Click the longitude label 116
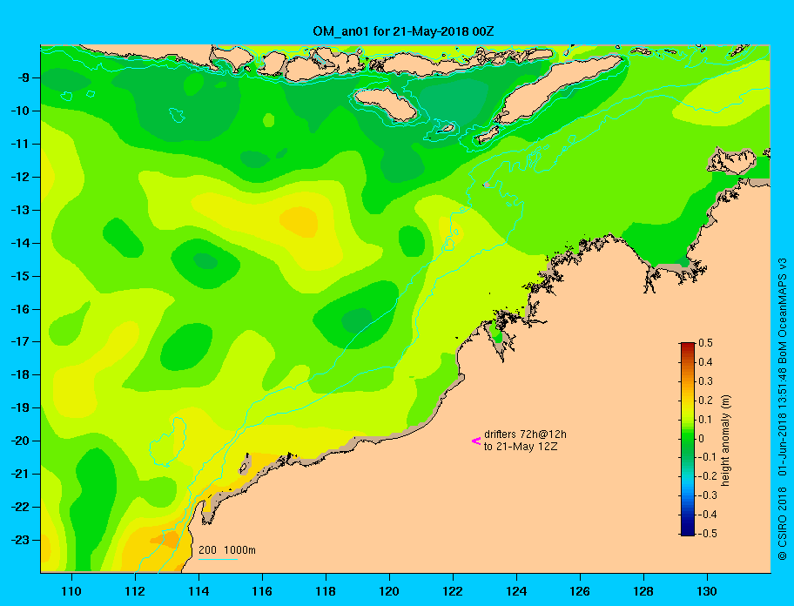The width and height of the screenshot is (794, 606). point(262,591)
